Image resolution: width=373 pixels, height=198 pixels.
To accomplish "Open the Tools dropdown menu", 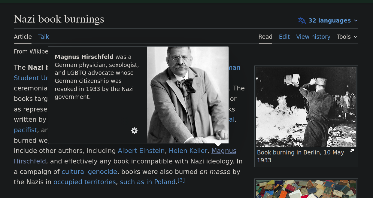I will 347,37.
